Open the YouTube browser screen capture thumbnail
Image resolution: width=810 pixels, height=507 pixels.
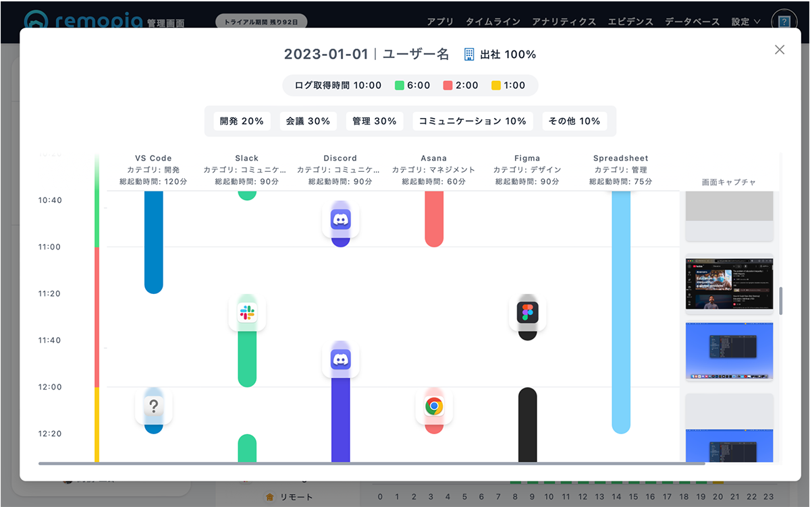coord(729,284)
